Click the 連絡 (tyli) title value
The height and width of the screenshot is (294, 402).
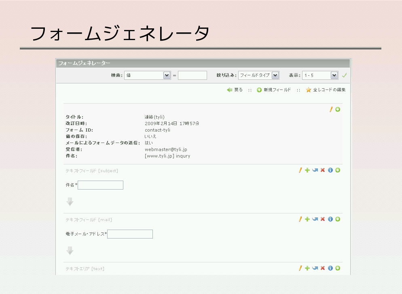154,117
